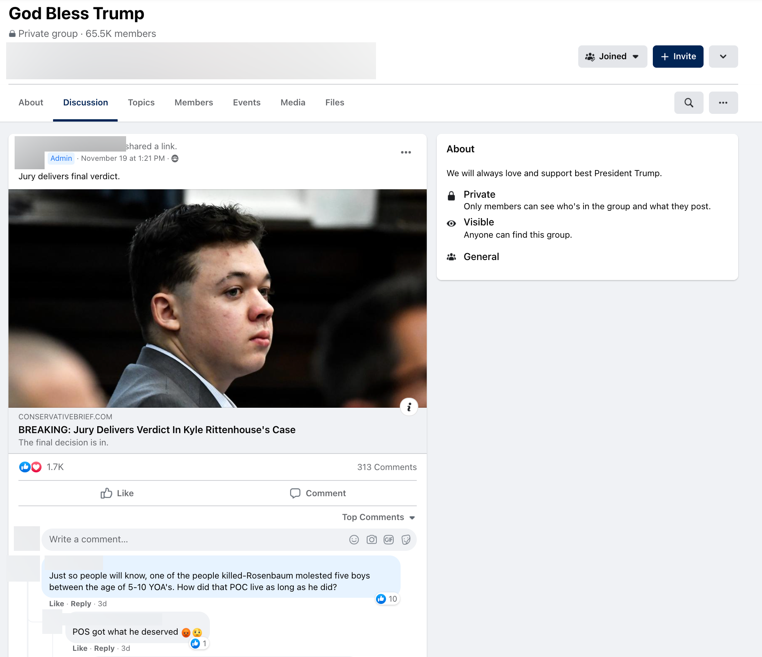Click the Invite button
Screen dimensions: 762x657
678,56
